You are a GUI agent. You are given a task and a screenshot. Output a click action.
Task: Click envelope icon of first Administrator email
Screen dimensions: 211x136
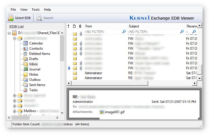75,73
